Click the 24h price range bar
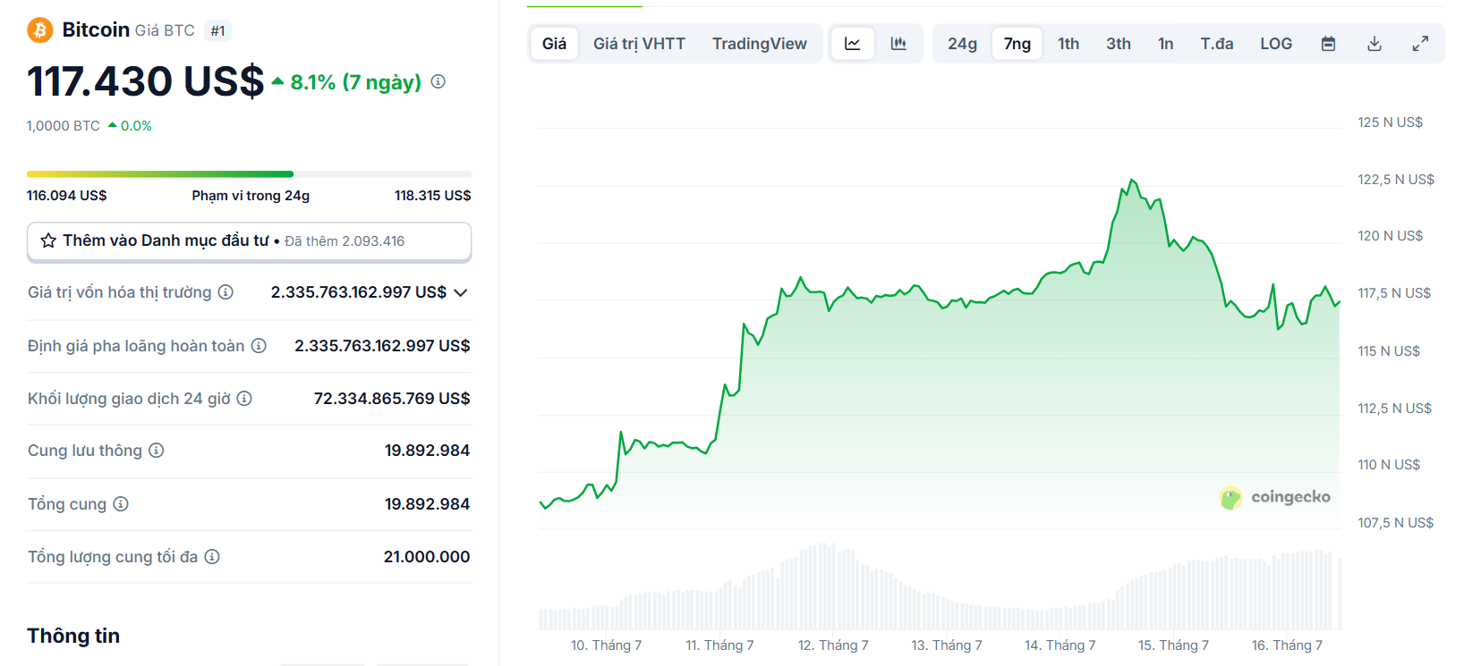 click(x=250, y=173)
